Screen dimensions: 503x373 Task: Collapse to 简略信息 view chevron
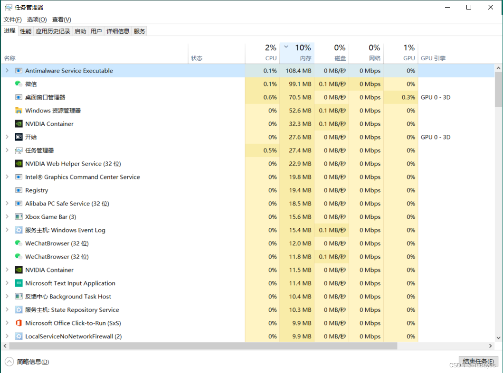[x=9, y=362]
